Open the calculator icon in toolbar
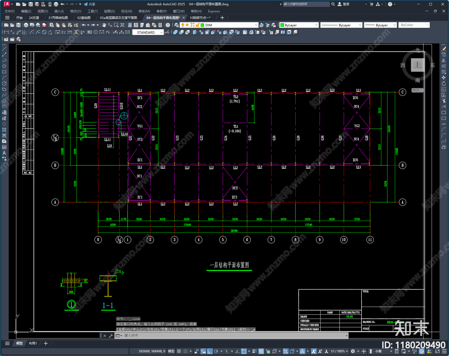449x356 pixels. [x=160, y=25]
